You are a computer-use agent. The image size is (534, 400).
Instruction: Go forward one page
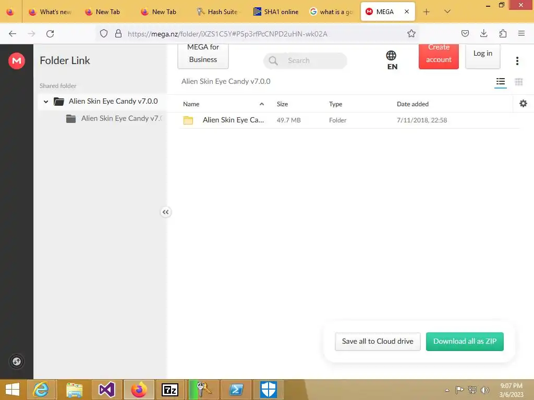[31, 34]
